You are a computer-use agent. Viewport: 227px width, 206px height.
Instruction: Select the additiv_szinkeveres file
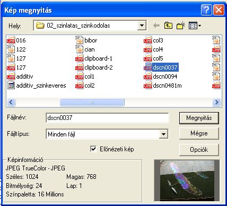point(37,85)
